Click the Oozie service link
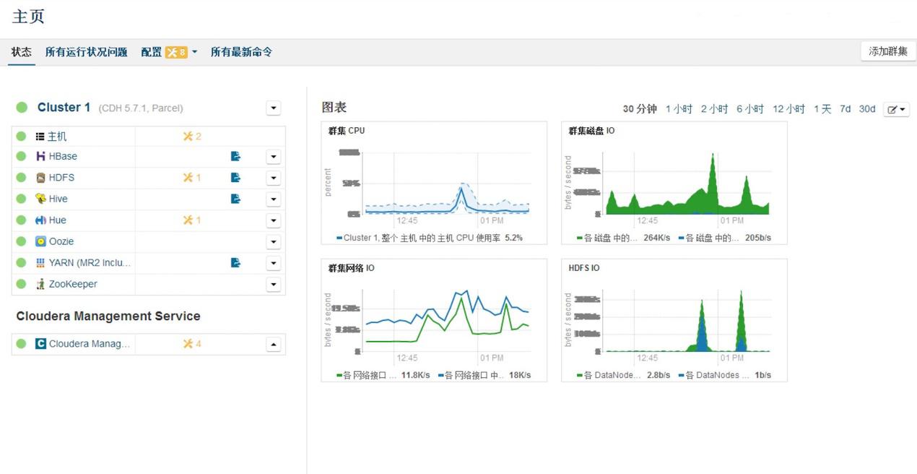 pos(61,241)
